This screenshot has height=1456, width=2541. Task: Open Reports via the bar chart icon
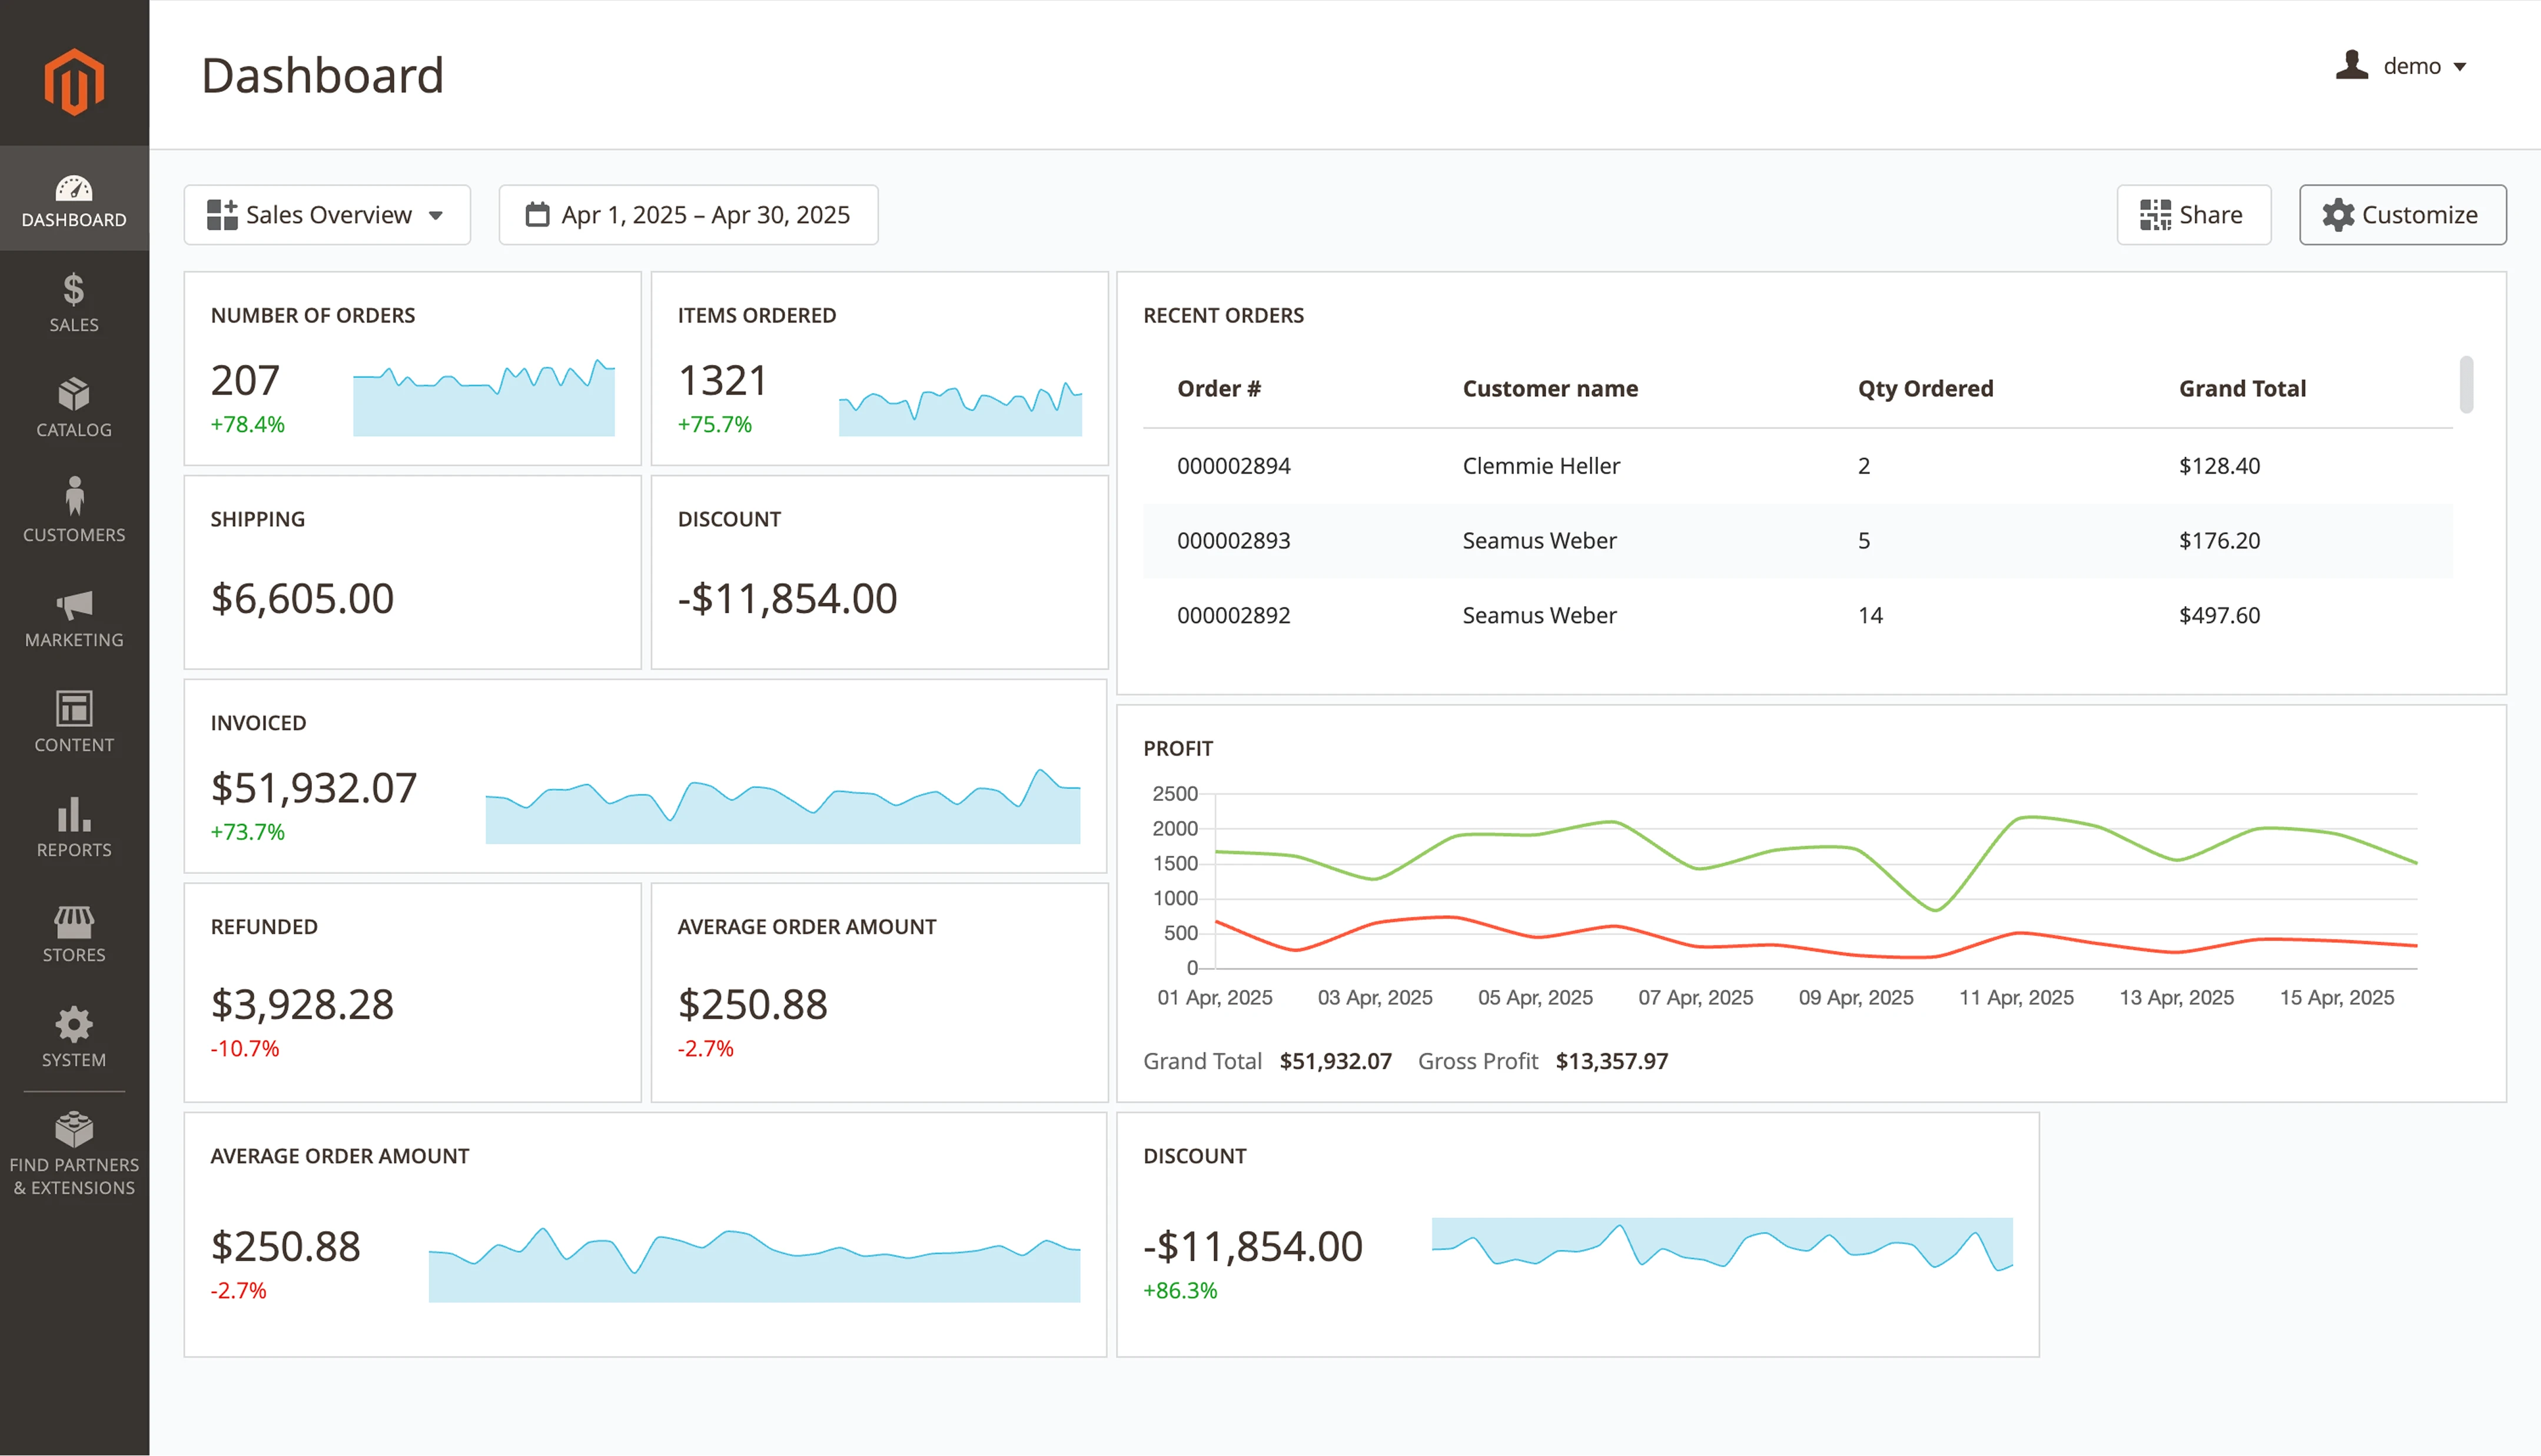tap(74, 817)
